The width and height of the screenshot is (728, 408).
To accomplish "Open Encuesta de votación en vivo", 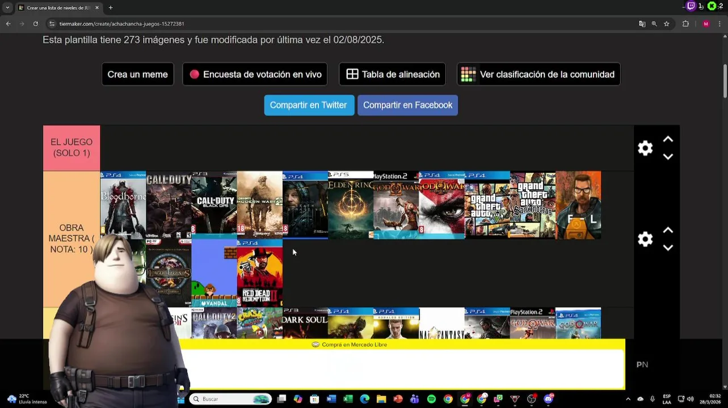I will 255,74.
